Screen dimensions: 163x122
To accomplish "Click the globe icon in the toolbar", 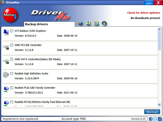I will point(80,24).
